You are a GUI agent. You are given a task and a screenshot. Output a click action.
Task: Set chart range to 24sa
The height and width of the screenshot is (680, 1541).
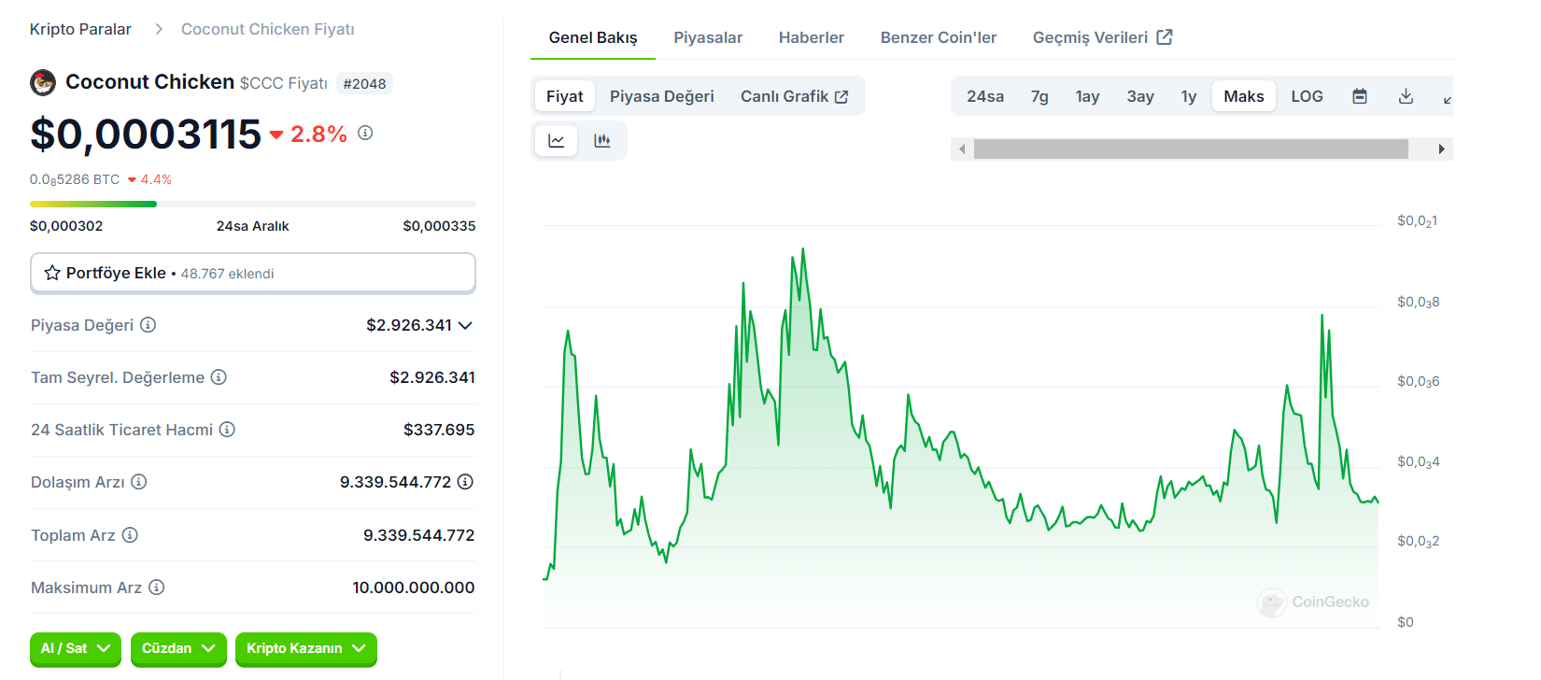click(985, 96)
